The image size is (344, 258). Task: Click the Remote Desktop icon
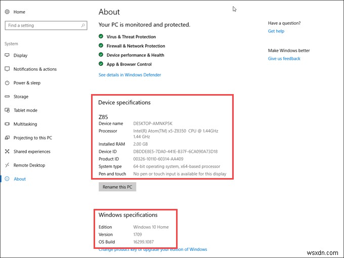(x=8, y=165)
